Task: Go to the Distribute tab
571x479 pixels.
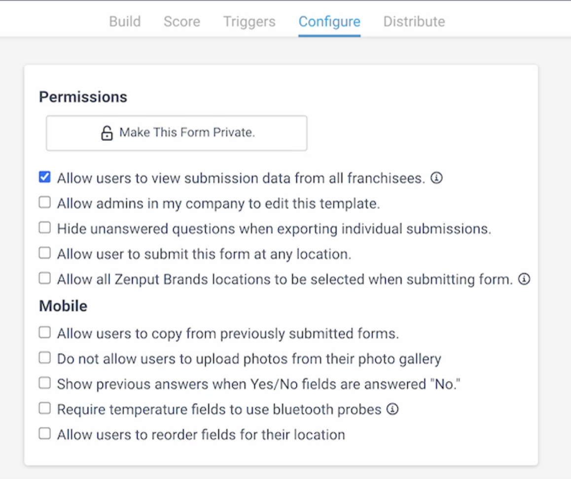Action: pos(414,22)
